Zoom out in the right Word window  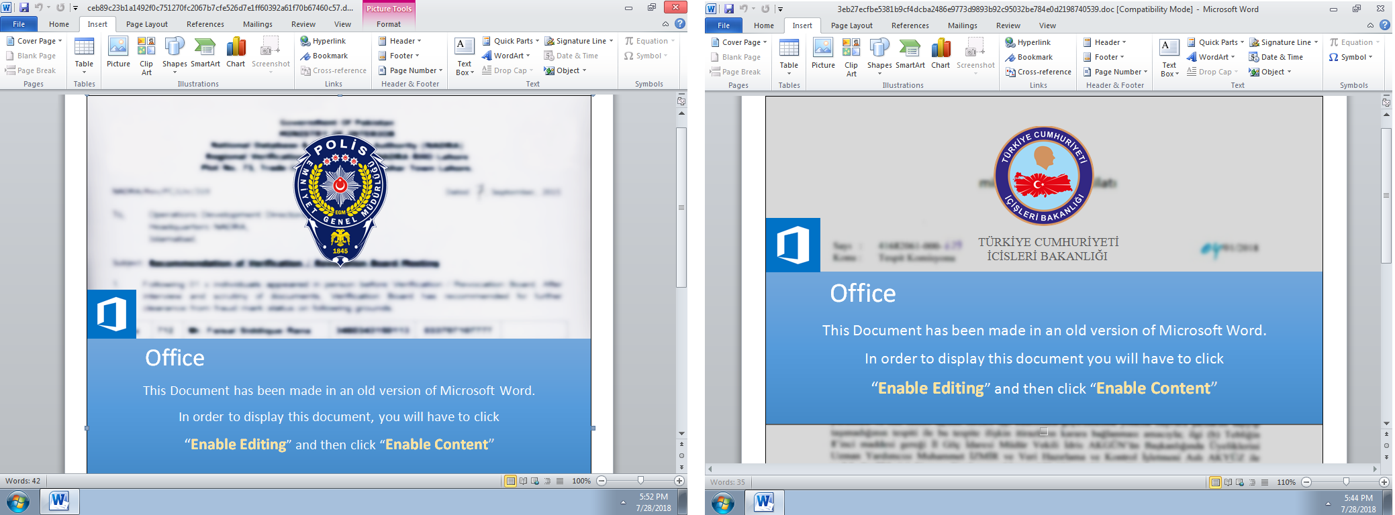click(1306, 482)
